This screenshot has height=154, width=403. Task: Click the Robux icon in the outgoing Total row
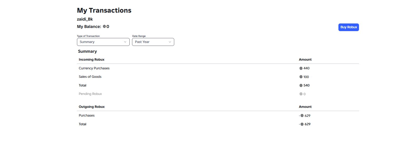tap(302, 124)
